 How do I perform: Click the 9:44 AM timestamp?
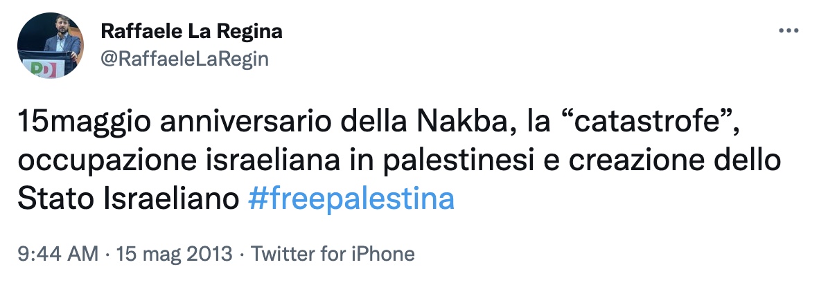[x=58, y=254]
